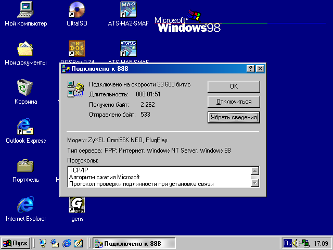Click OK in the connection dialog
Image resolution: width=333 pixels, height=250 pixels.
click(x=234, y=86)
